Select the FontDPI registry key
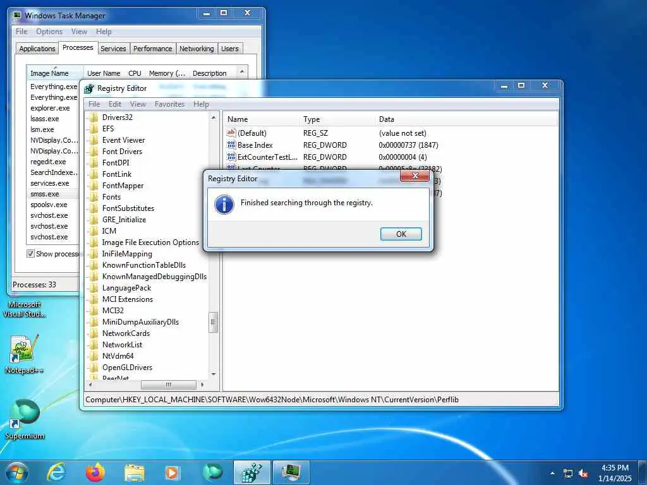 116,162
